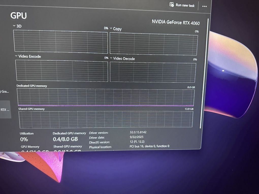Click the 3D usage graph
259x194 pixels.
click(61, 41)
